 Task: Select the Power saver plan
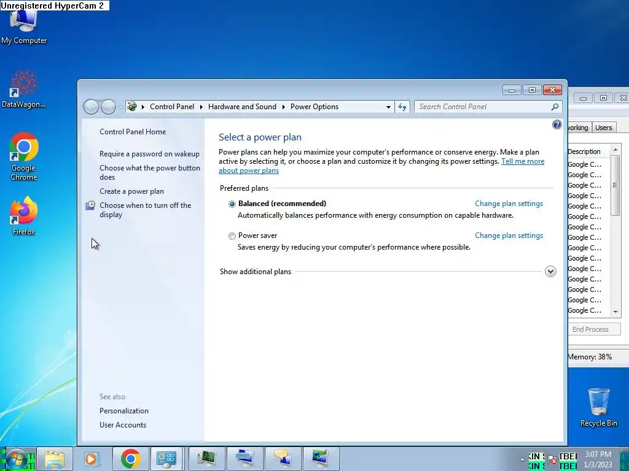[x=232, y=236]
